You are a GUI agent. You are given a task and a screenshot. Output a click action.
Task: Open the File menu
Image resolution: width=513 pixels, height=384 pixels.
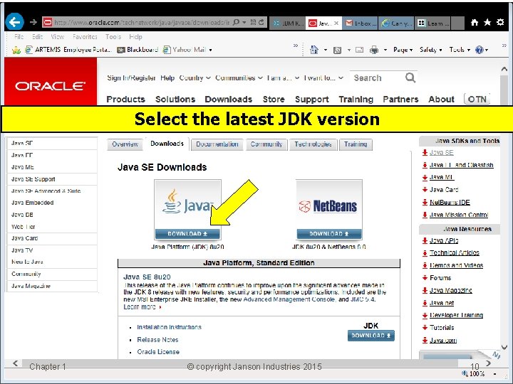[19, 36]
